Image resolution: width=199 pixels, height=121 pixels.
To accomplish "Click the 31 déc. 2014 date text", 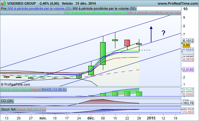I will pos(86,3).
